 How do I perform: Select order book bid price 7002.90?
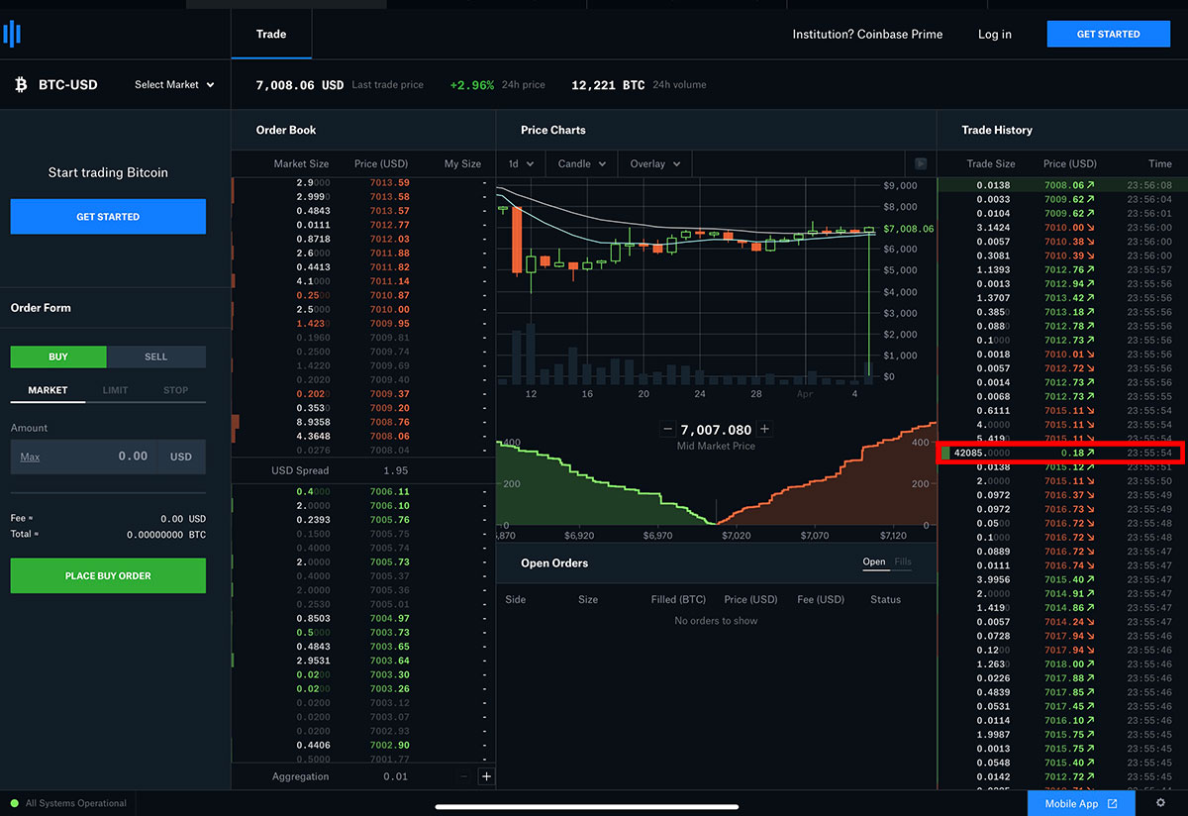coord(389,745)
